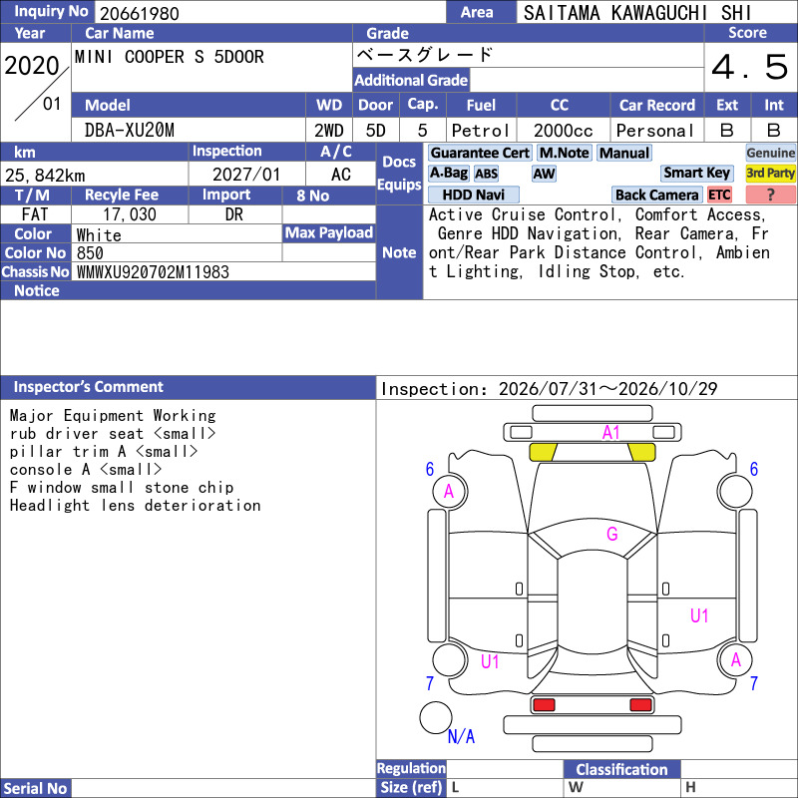This screenshot has height=798, width=798.
Task: Click the M.Note badge
Action: 564,153
